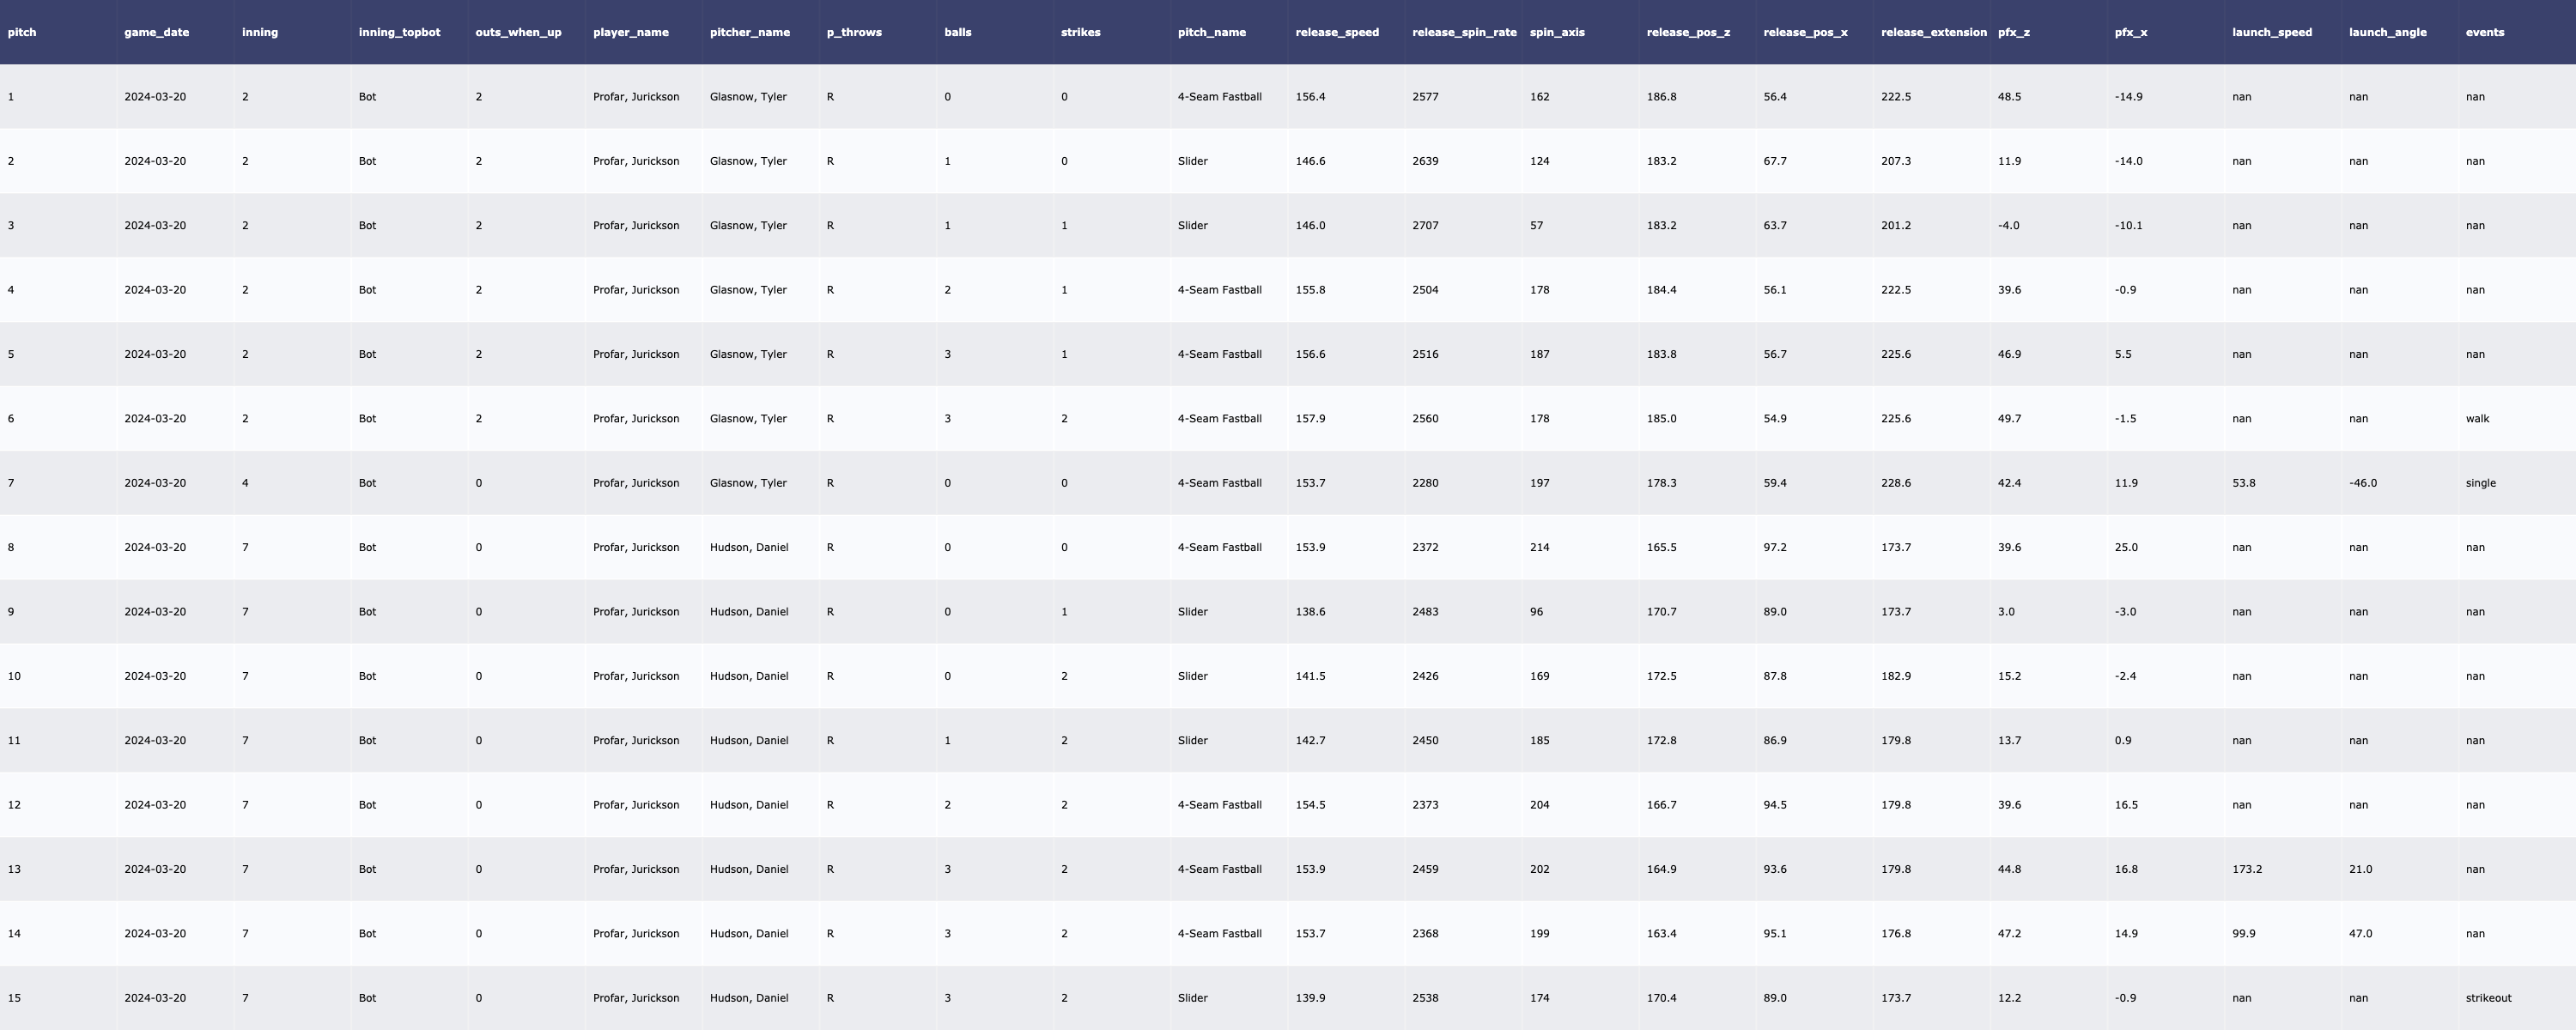Click the events column header
The image size is (2576, 1030).
(x=2484, y=32)
